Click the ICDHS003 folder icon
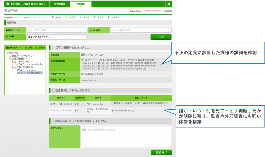 click(15, 62)
